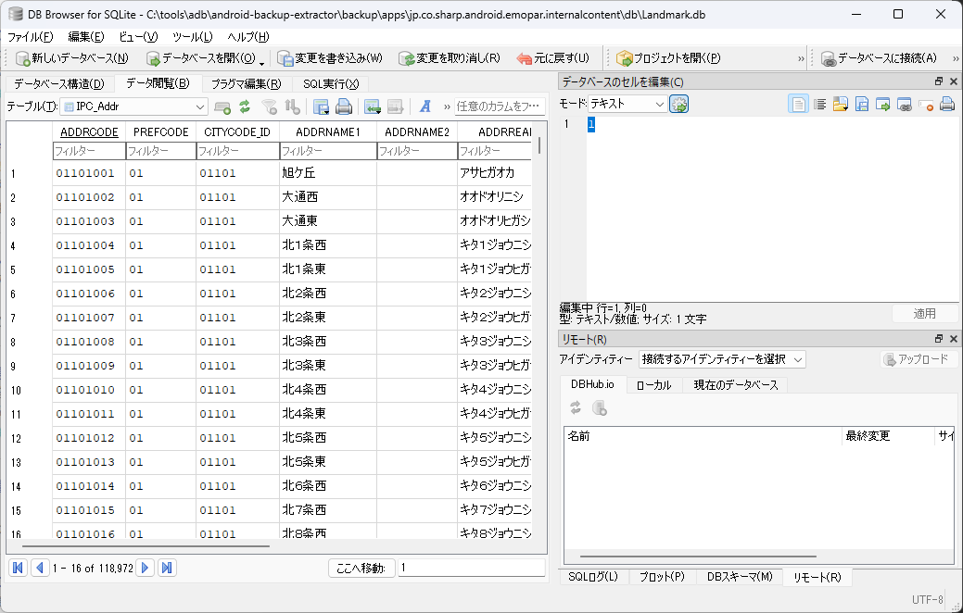The height and width of the screenshot is (613, 963).
Task: Click the database download icon in Remote panel
Action: pos(600,407)
